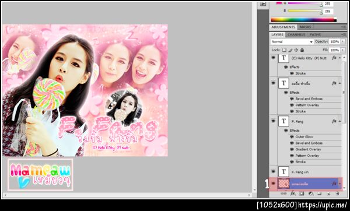Screen dimensions: 350x211
Task: Click the Fill 100% field
Action: [335, 50]
